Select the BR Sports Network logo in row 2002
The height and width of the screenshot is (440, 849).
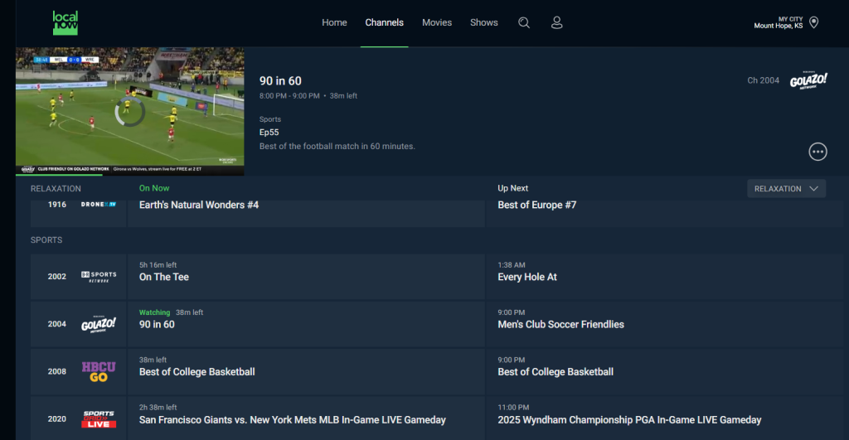(99, 277)
